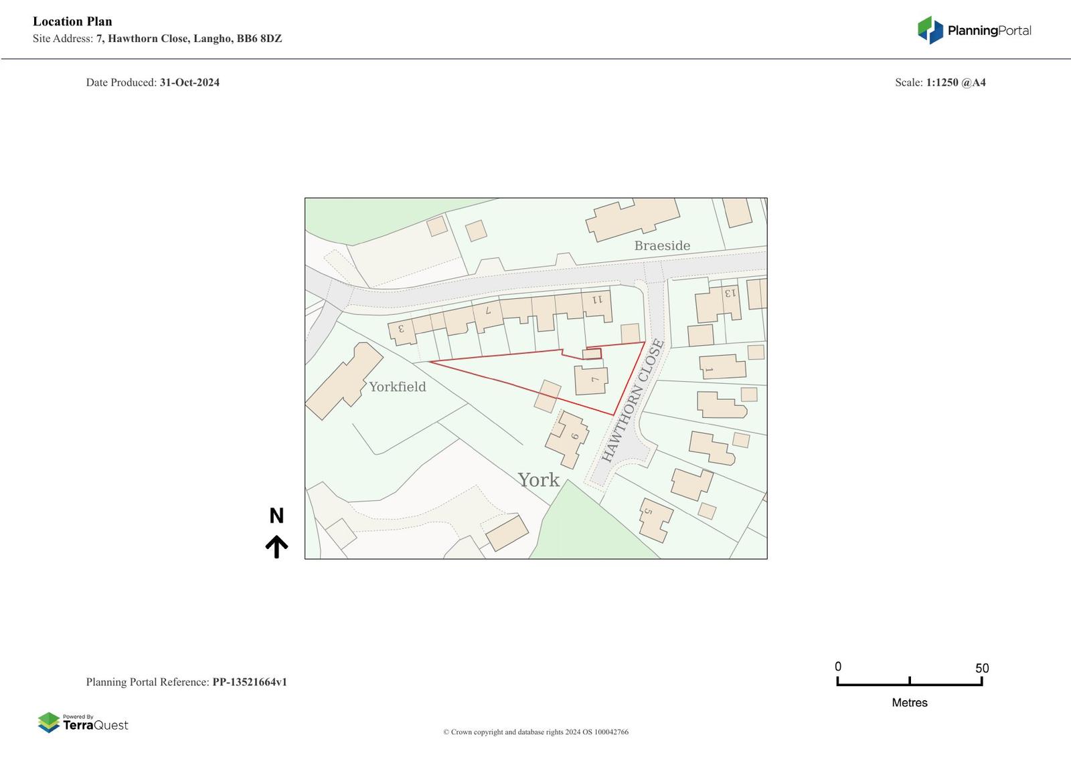The width and height of the screenshot is (1071, 757).
Task: Click the Hawthorn Close road label
Action: point(633,401)
